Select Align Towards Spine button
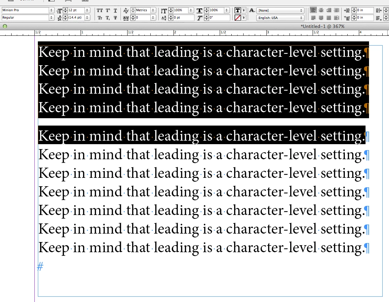Image resolution: width=389 pixels, height=302 pixels. 336,10
